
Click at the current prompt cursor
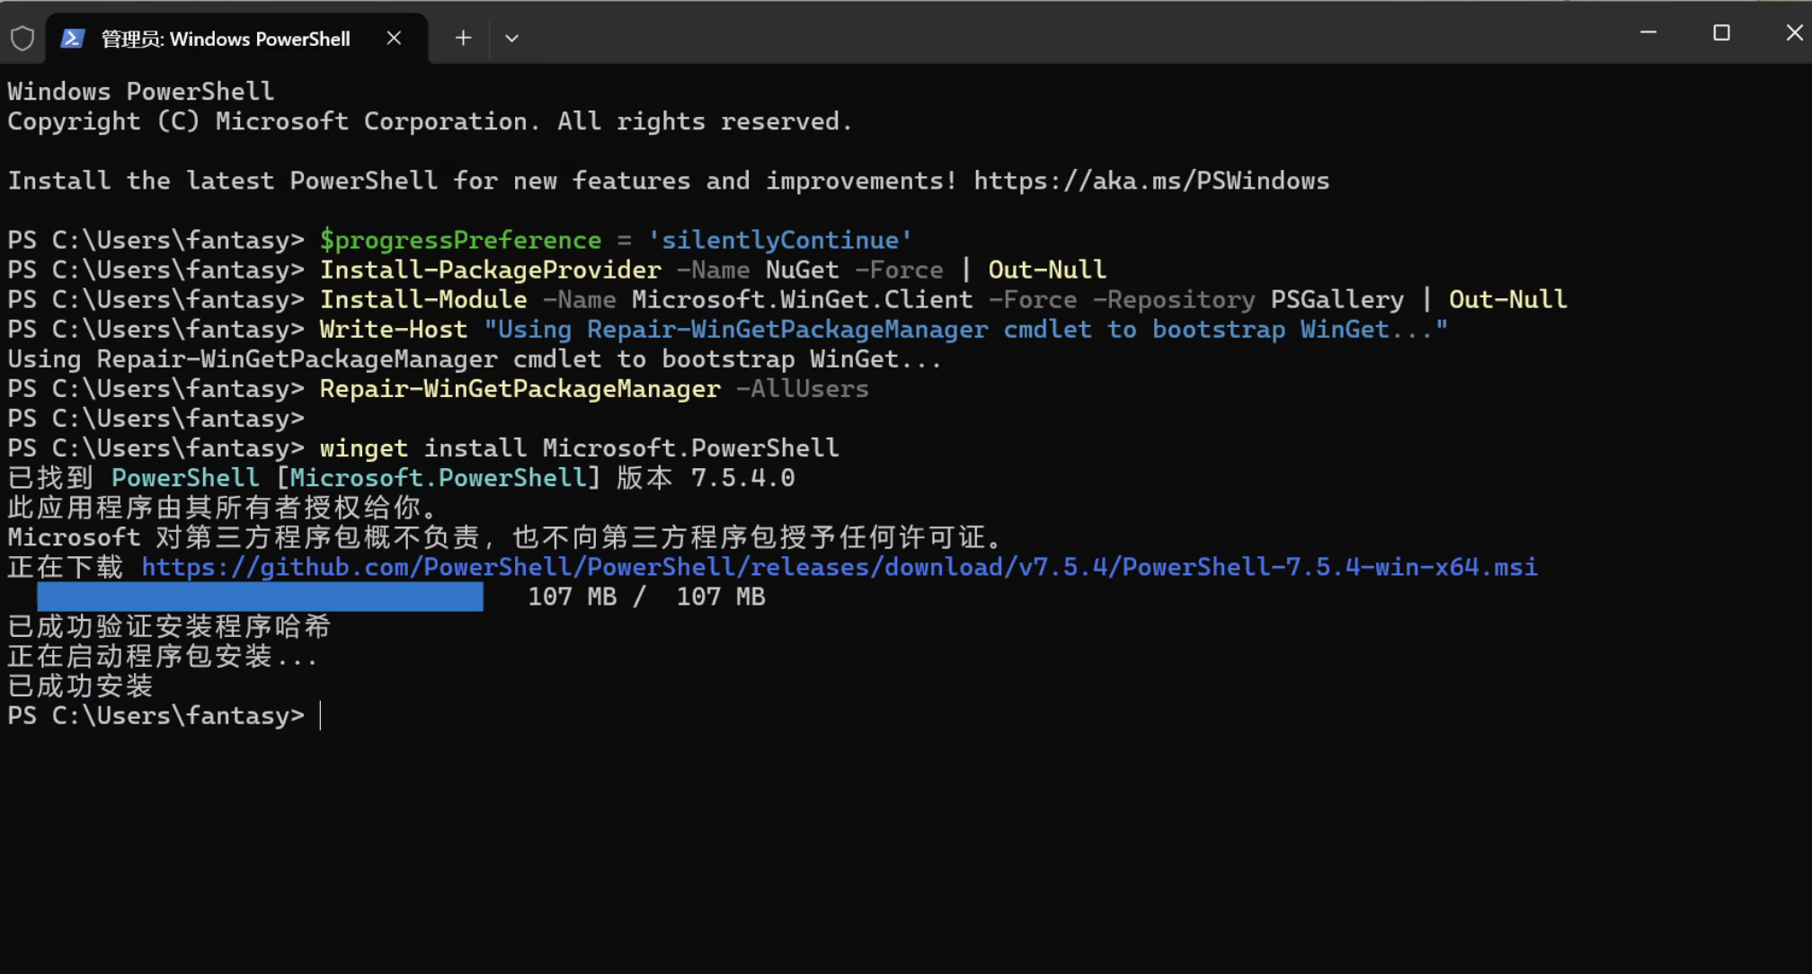[321, 716]
